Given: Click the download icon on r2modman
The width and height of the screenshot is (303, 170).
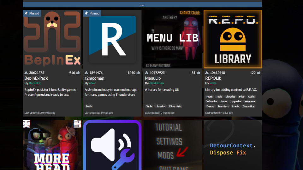Looking at the screenshot, I should (x=86, y=73).
